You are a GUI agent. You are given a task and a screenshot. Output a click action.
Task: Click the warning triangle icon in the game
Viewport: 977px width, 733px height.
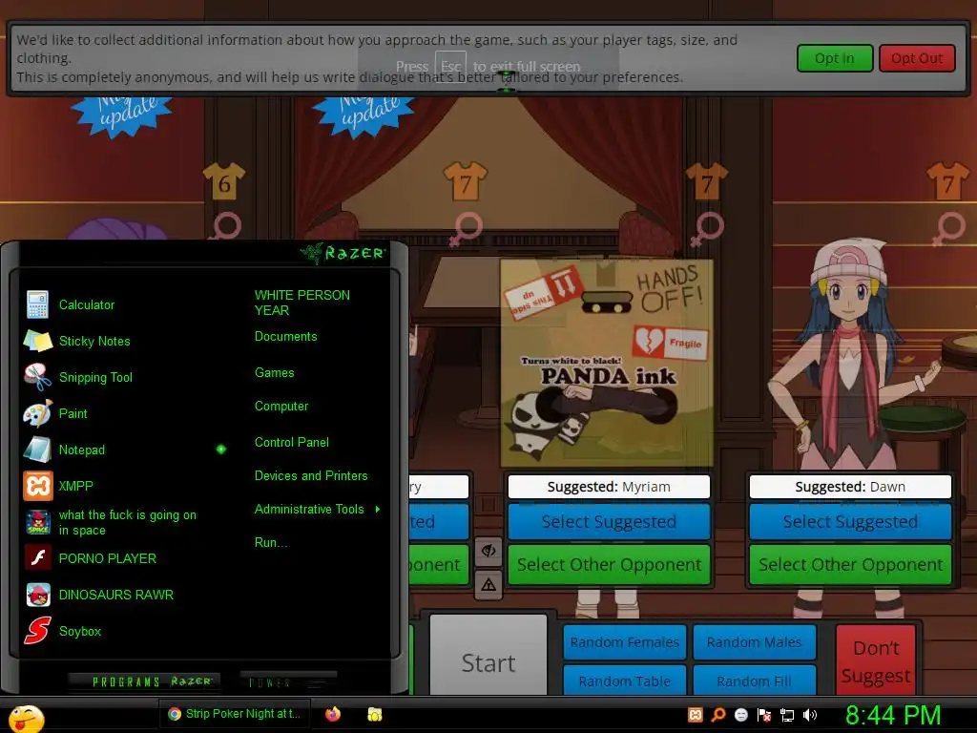click(488, 585)
